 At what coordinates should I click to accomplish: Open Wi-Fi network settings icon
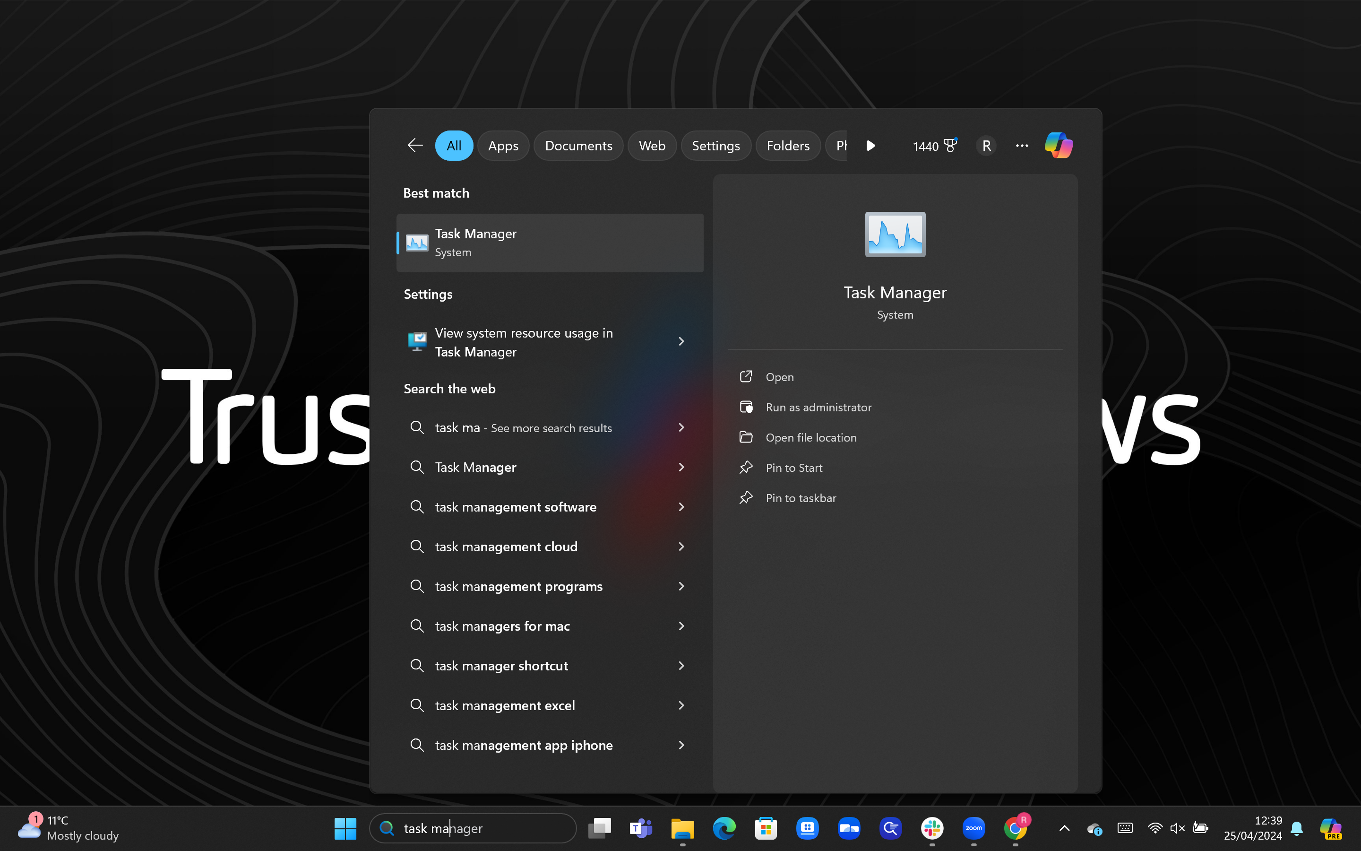point(1154,828)
